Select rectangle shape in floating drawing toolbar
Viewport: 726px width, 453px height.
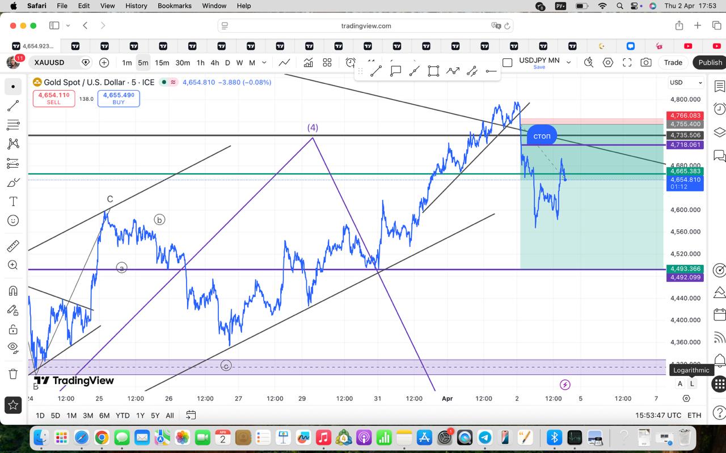pyautogui.click(x=433, y=71)
